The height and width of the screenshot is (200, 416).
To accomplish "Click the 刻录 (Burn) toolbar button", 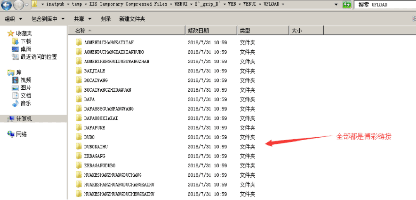I will (x=106, y=19).
